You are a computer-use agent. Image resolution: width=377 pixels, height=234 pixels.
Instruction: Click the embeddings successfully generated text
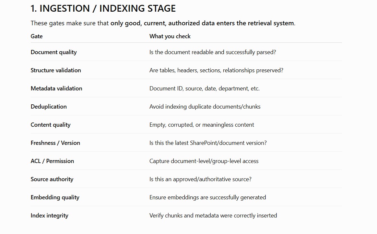pyautogui.click(x=208, y=197)
